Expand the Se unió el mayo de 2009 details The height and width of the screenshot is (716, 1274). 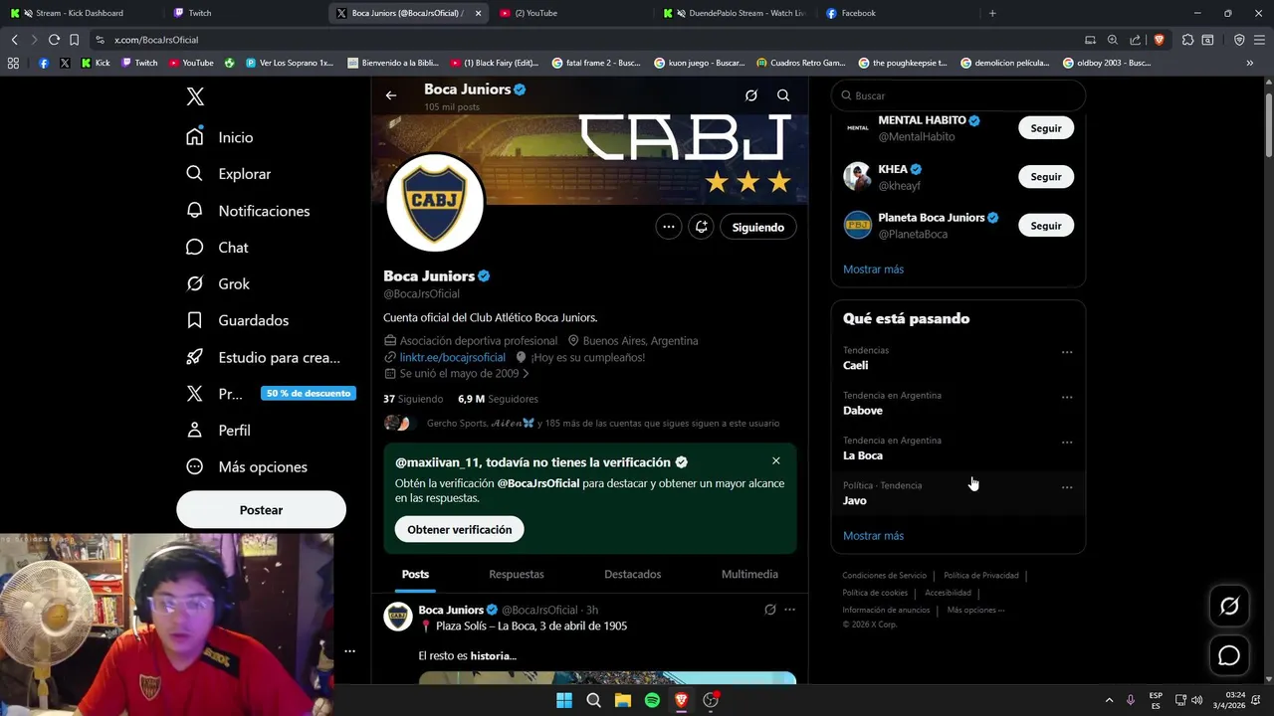pos(457,374)
